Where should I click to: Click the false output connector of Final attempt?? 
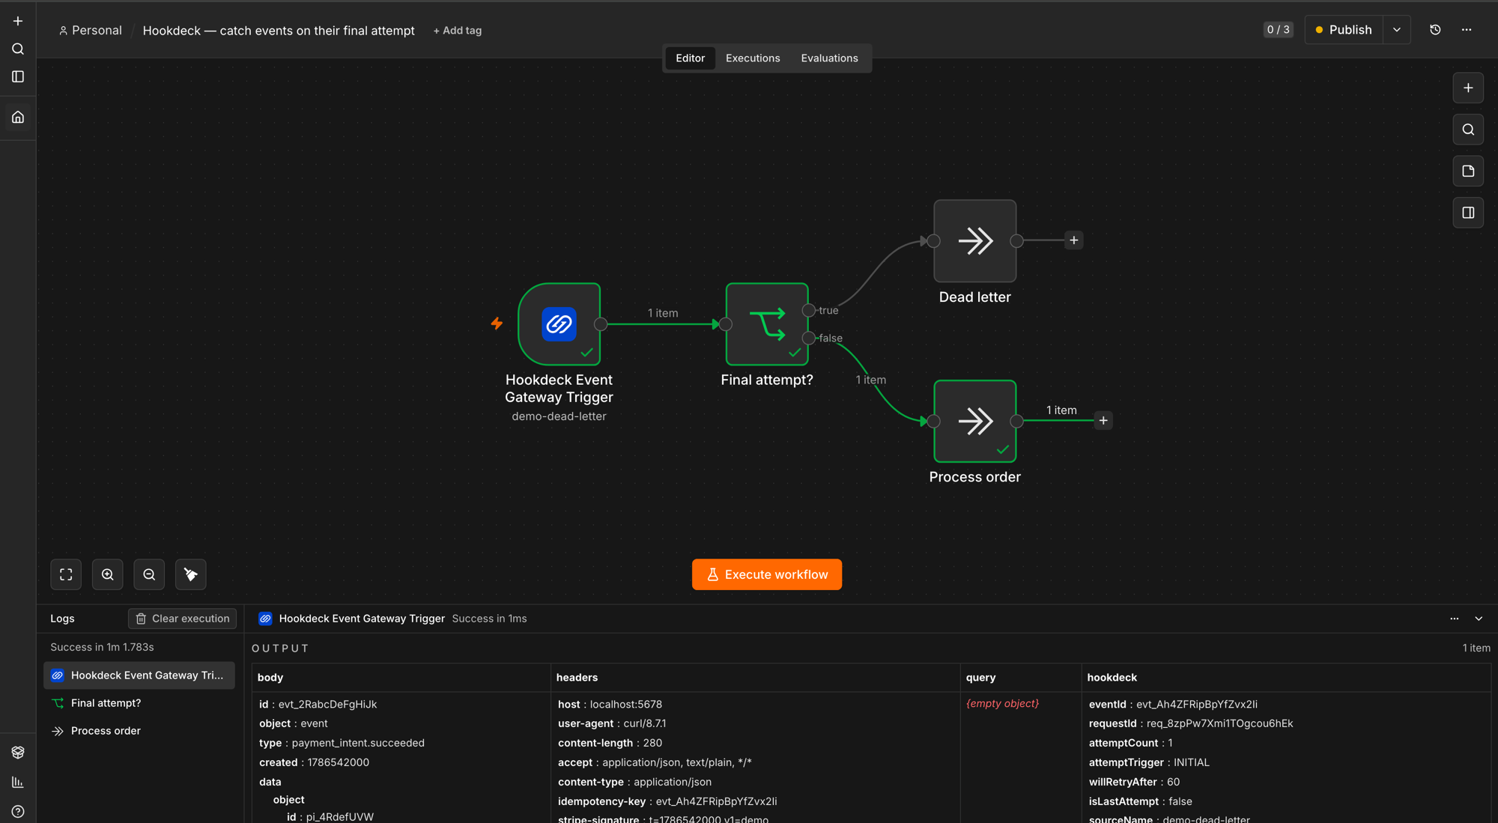(x=809, y=338)
